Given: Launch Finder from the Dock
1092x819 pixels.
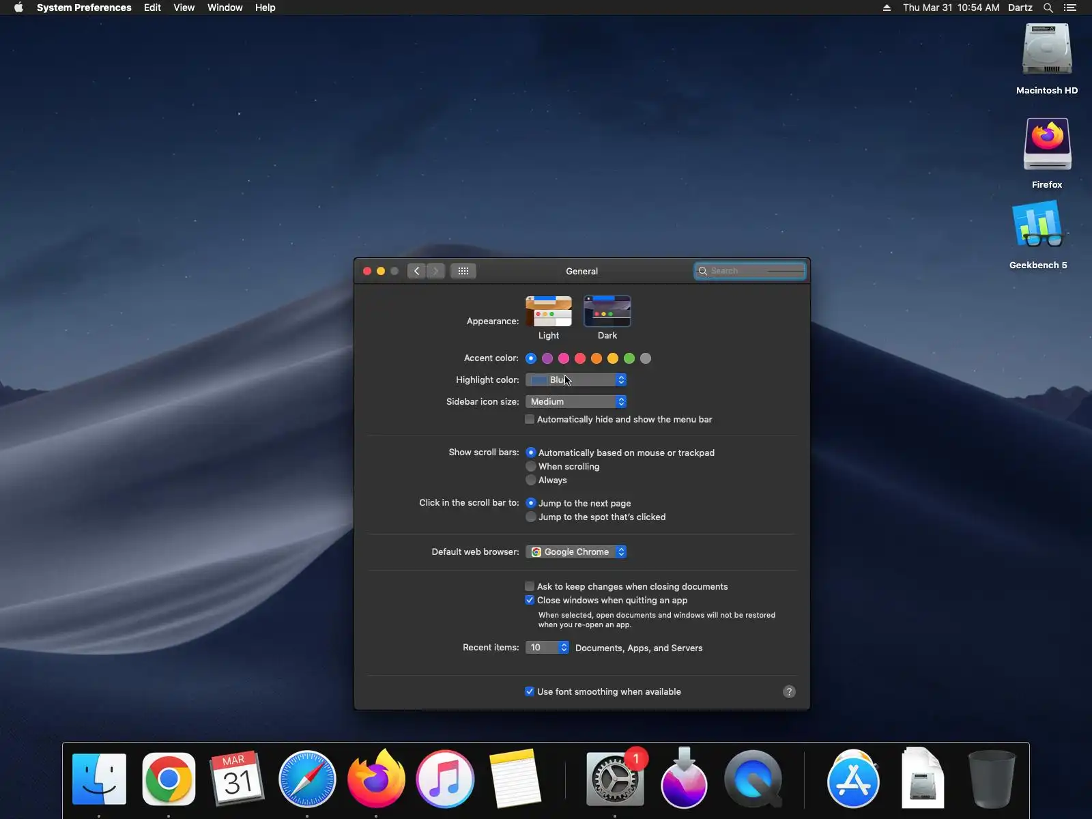Looking at the screenshot, I should (100, 779).
